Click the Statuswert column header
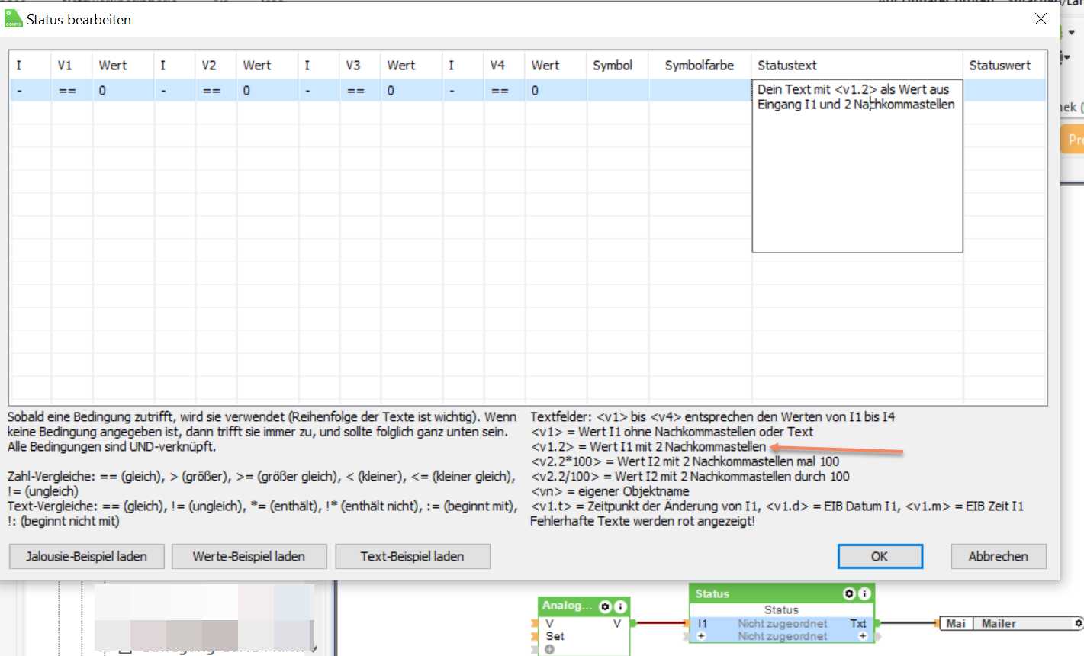Image resolution: width=1084 pixels, height=656 pixels. pos(1005,66)
